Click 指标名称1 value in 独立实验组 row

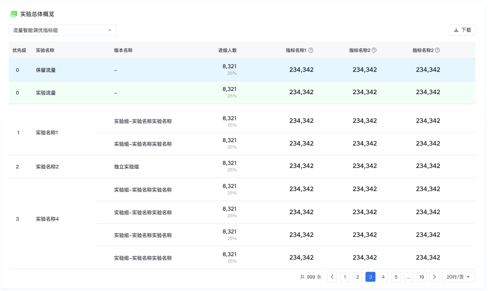(301, 166)
